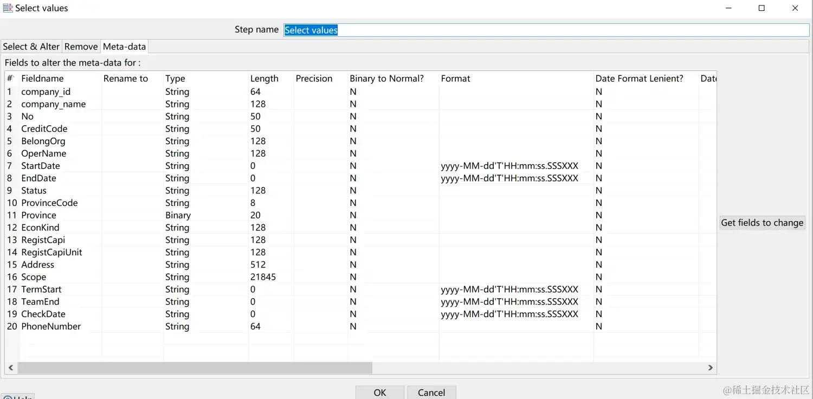Select the EconKind fieldname cell
Screen dimensions: 813x399
(61, 228)
